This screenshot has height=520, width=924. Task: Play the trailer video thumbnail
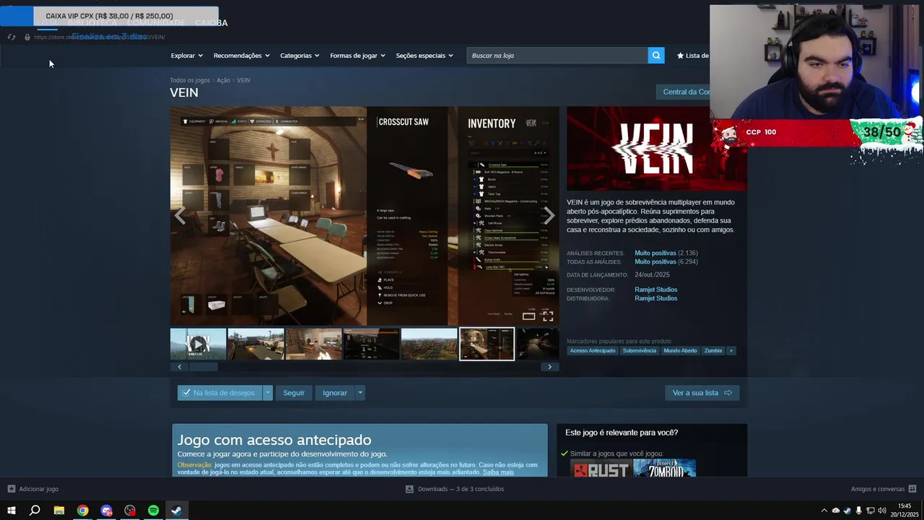coord(198,344)
